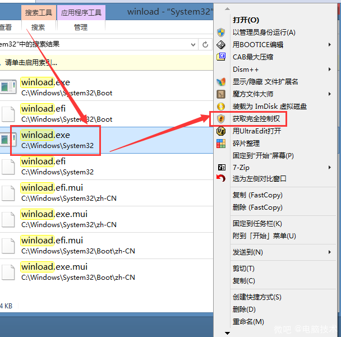Select 复制 (FastCopy) menu entry

[x=257, y=195]
